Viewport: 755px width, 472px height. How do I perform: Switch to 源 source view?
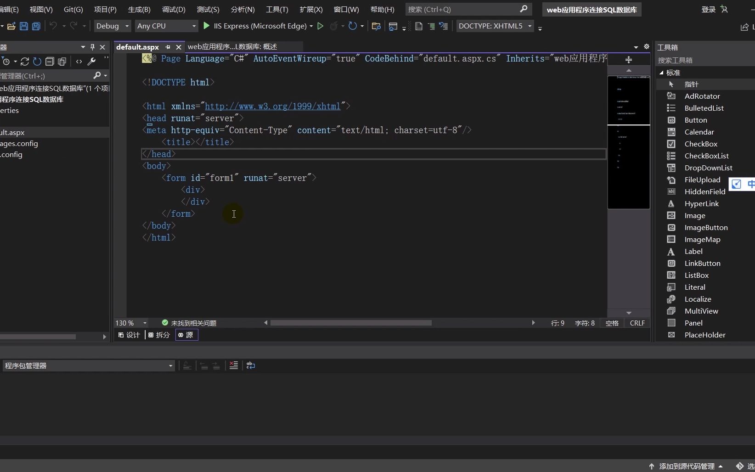point(186,335)
